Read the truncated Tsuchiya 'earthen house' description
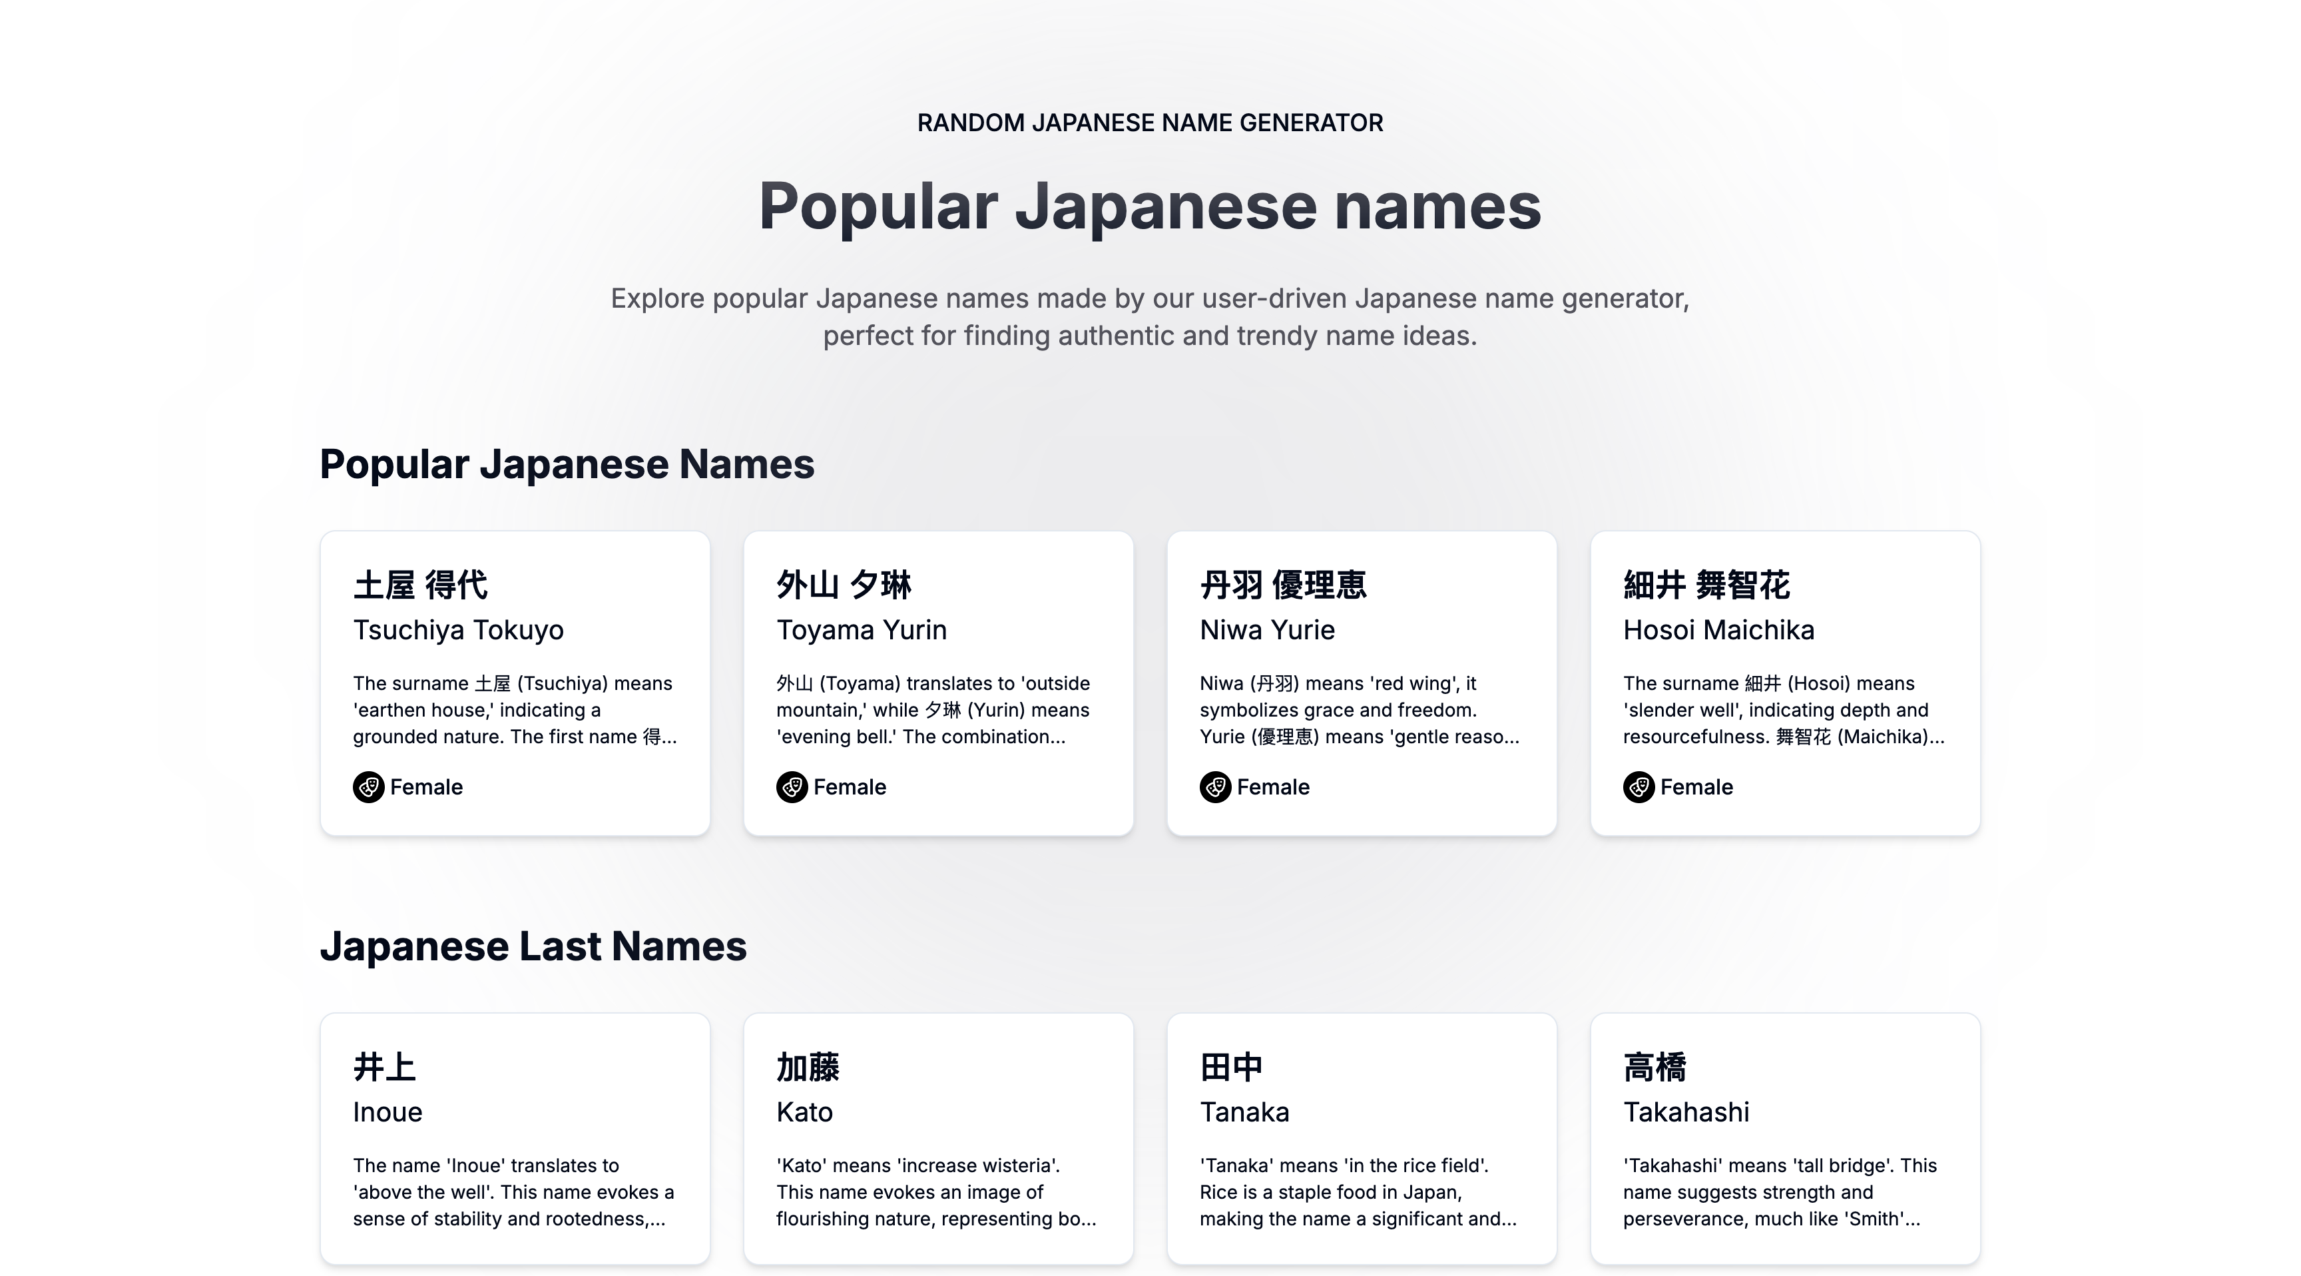 point(513,711)
